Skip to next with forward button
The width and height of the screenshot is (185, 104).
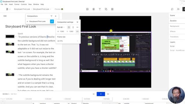tap(108, 94)
